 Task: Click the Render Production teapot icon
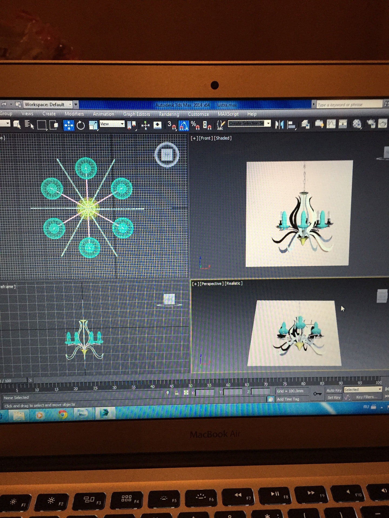pyautogui.click(x=383, y=124)
